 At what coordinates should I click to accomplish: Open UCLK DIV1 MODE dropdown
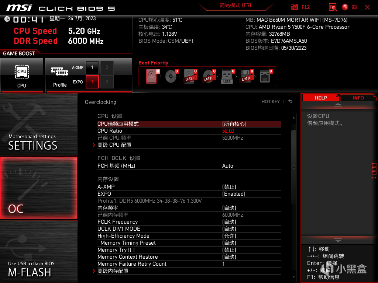point(229,228)
